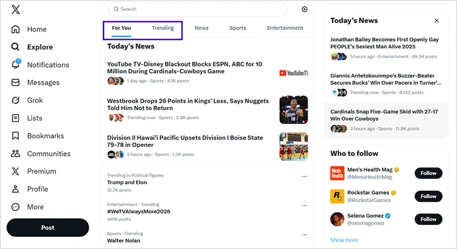The image size is (457, 249).
Task: Open the Walter Nolan trend
Action: click(123, 241)
